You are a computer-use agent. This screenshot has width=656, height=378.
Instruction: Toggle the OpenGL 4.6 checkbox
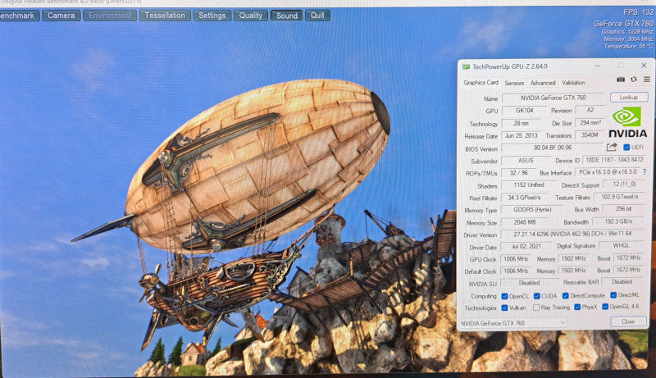coord(605,307)
